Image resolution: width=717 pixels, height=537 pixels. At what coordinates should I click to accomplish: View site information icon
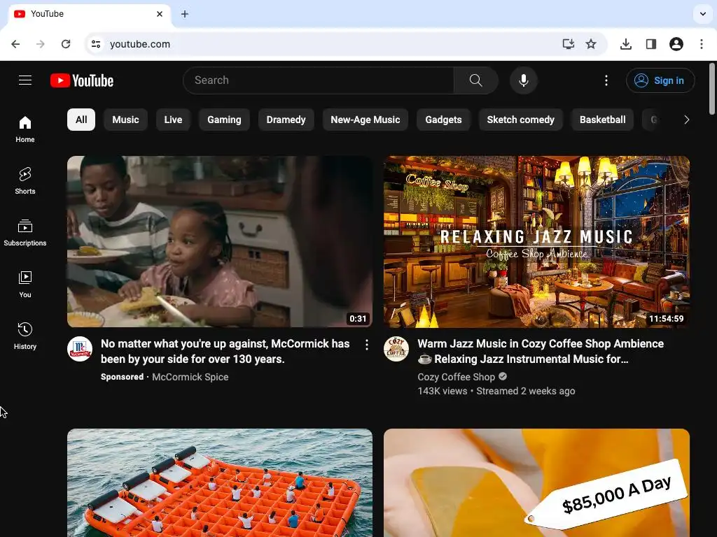point(96,44)
